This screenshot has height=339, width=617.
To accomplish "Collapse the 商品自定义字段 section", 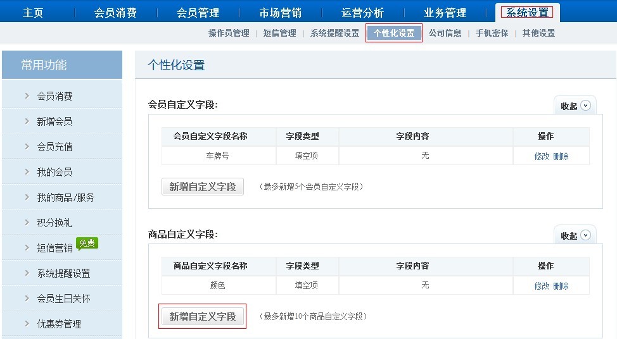I will click(575, 235).
